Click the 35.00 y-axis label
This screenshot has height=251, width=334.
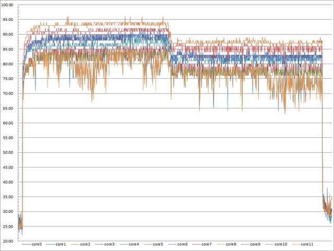point(10,197)
